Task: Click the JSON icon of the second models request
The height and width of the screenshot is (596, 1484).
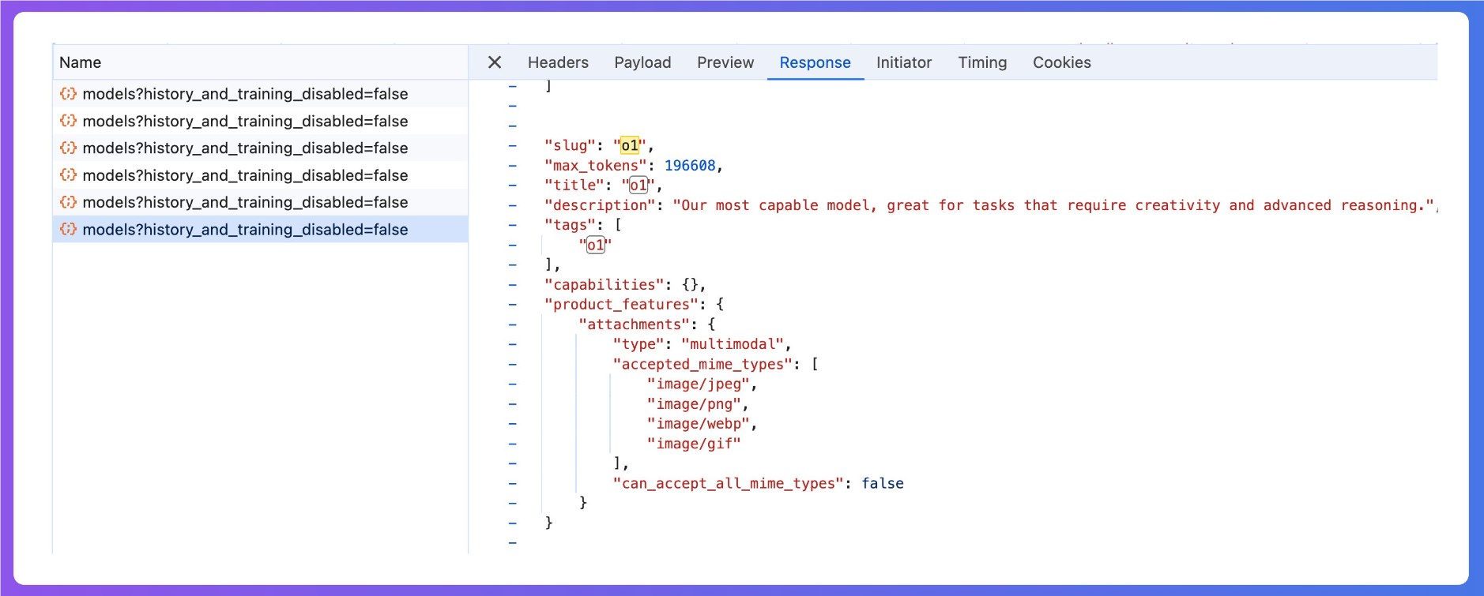Action: pyautogui.click(x=69, y=121)
